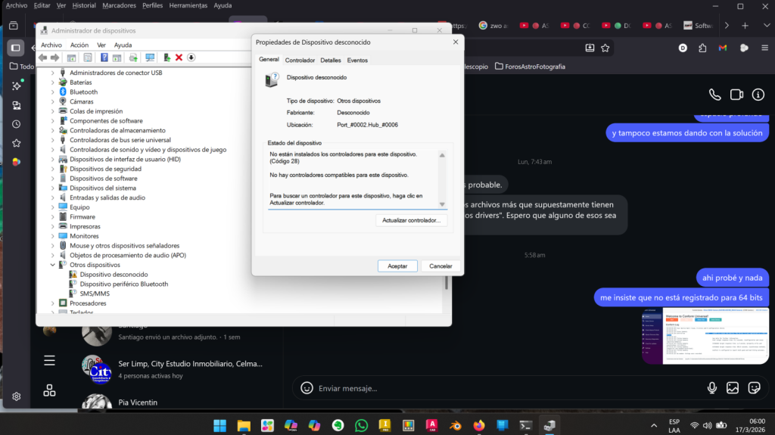The height and width of the screenshot is (435, 775).
Task: Open a new browser tab with plus
Action: pyautogui.click(x=745, y=26)
